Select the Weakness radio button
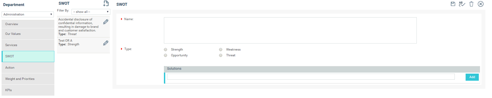 click(221, 50)
